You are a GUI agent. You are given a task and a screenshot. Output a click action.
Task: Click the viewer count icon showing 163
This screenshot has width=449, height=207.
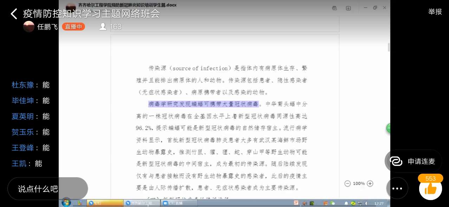pos(103,27)
